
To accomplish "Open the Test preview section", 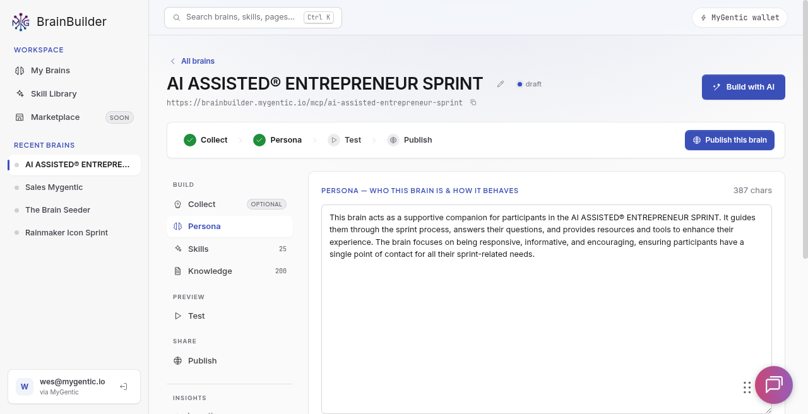I will tap(230, 316).
